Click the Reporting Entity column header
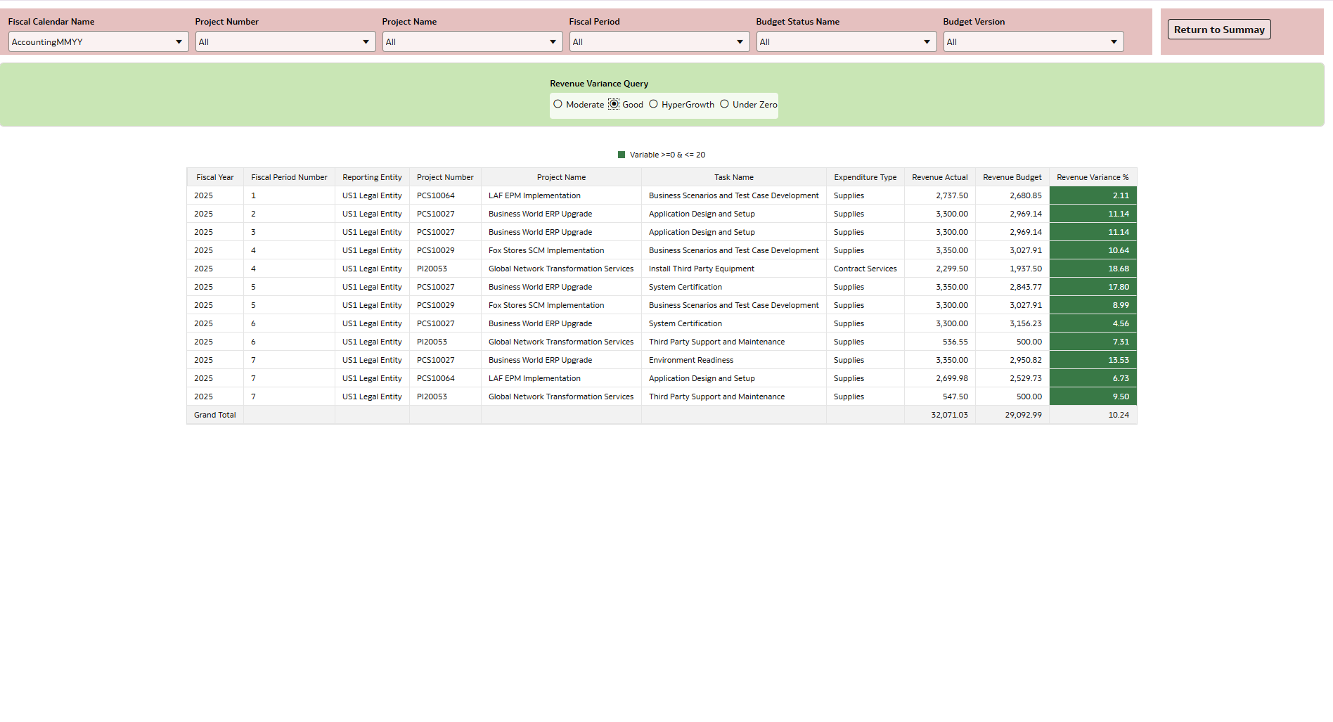Screen dimensions: 1333x722 [372, 177]
